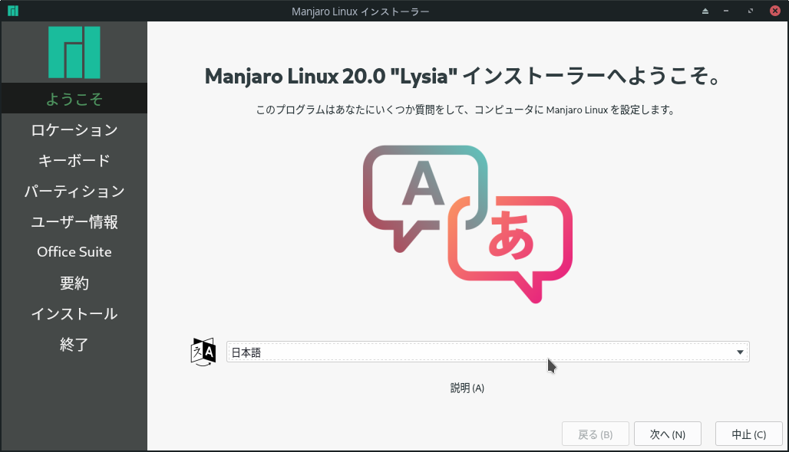789x452 pixels.
Task: Maximize the installer window
Action: (x=751, y=11)
